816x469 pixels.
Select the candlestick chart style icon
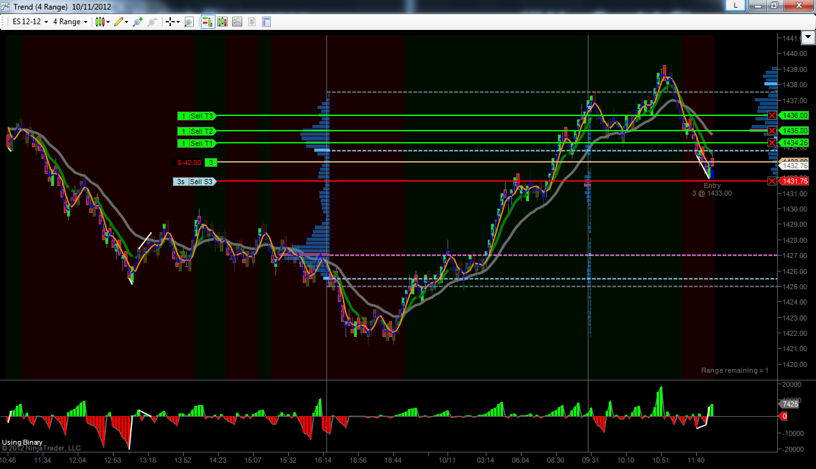point(99,22)
